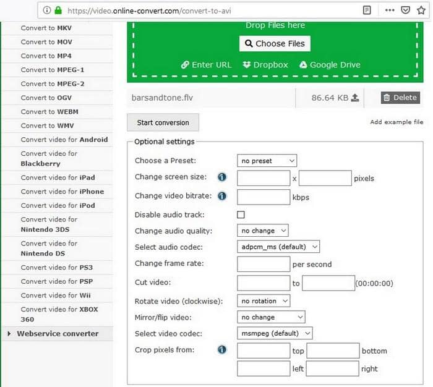This screenshot has width=433, height=387.
Task: Open the Rotate video dropdown
Action: [264, 301]
